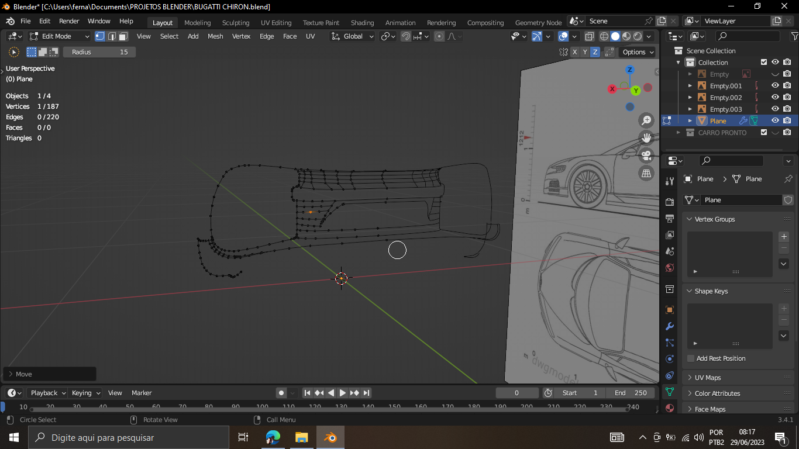Open the Edit Mode dropdown
This screenshot has height=449, width=799.
(x=60, y=36)
